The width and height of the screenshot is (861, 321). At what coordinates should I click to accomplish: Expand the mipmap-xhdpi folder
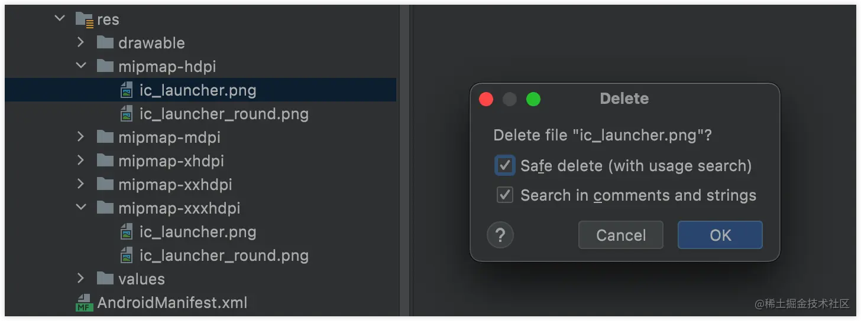[81, 160]
